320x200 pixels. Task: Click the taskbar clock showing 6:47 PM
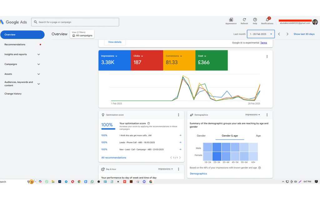[x=307, y=182]
